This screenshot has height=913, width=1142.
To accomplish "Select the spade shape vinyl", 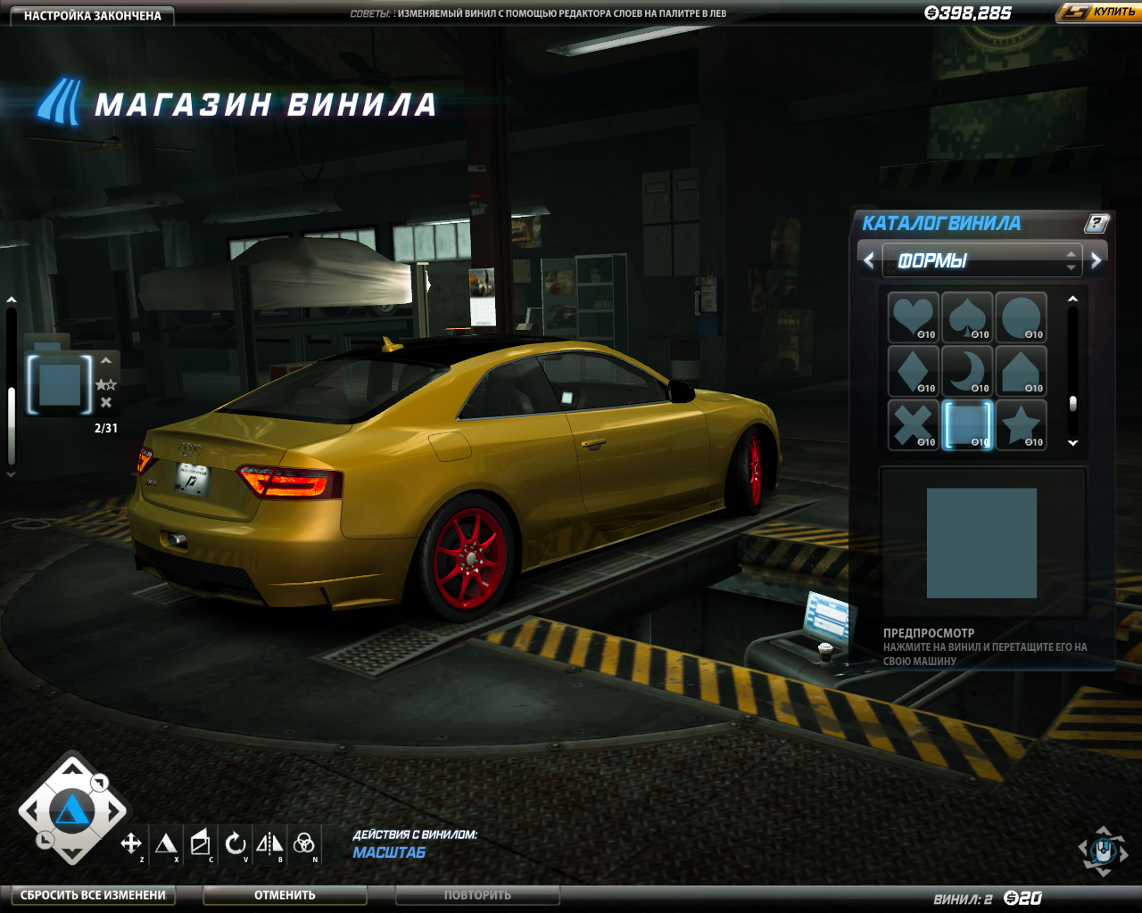I will pyautogui.click(x=967, y=317).
